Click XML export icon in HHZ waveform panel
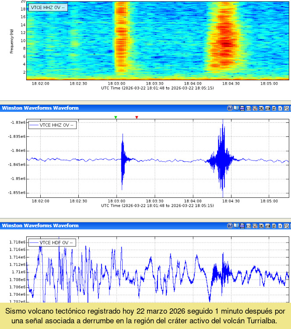This screenshot has width=291, height=329. click(x=261, y=108)
